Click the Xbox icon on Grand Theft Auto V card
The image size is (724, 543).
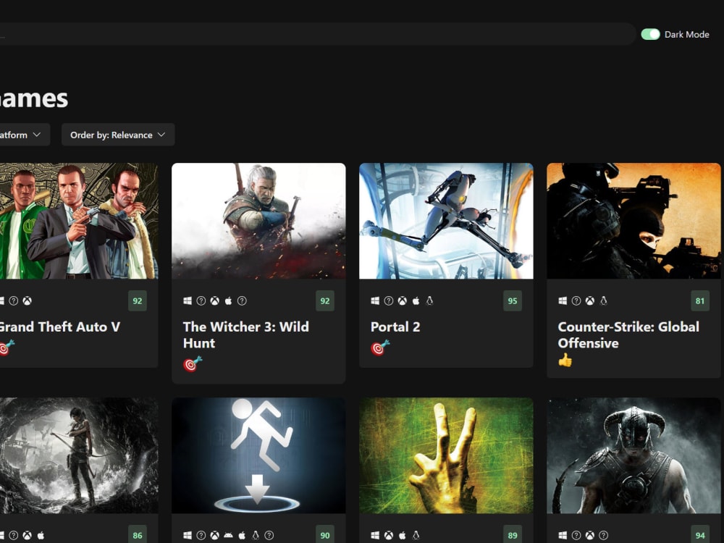[28, 301]
